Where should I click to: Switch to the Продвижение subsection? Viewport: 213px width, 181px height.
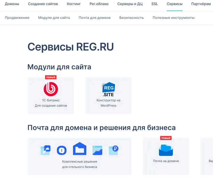click(17, 18)
